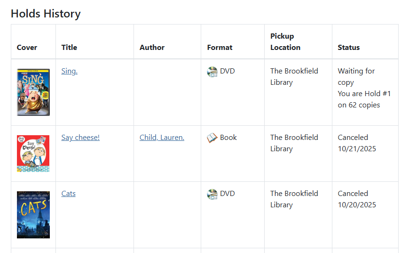The width and height of the screenshot is (409, 253).
Task: Click the Title column header
Action: click(69, 48)
